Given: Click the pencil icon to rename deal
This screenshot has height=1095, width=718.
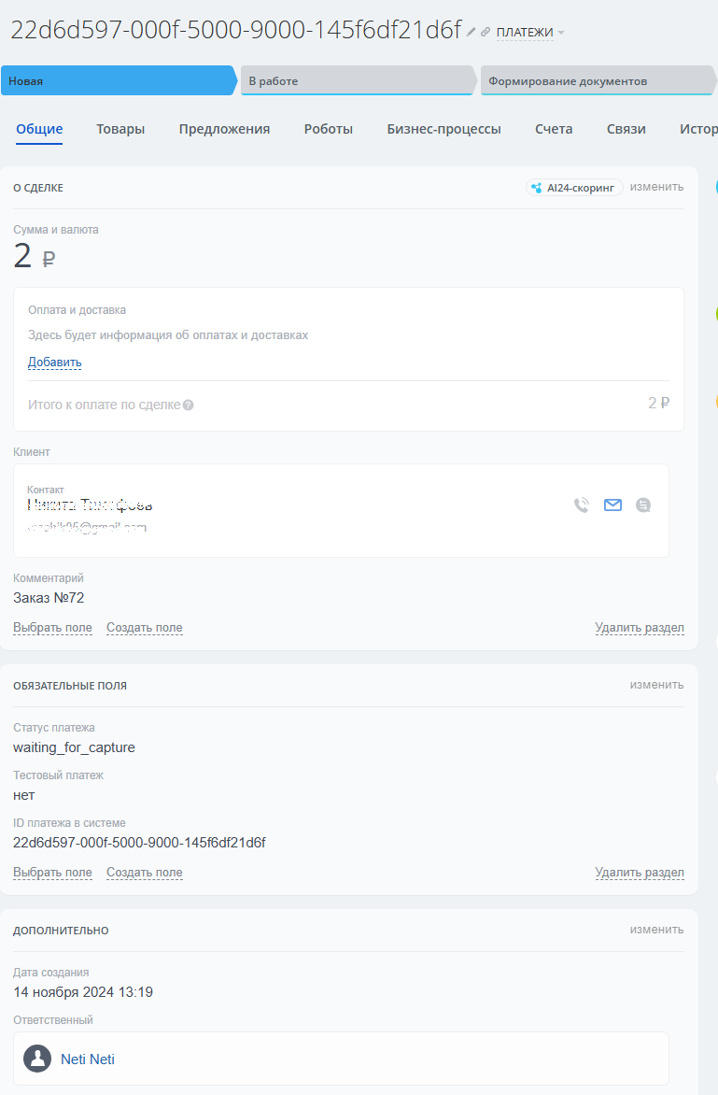Looking at the screenshot, I should coord(472,32).
